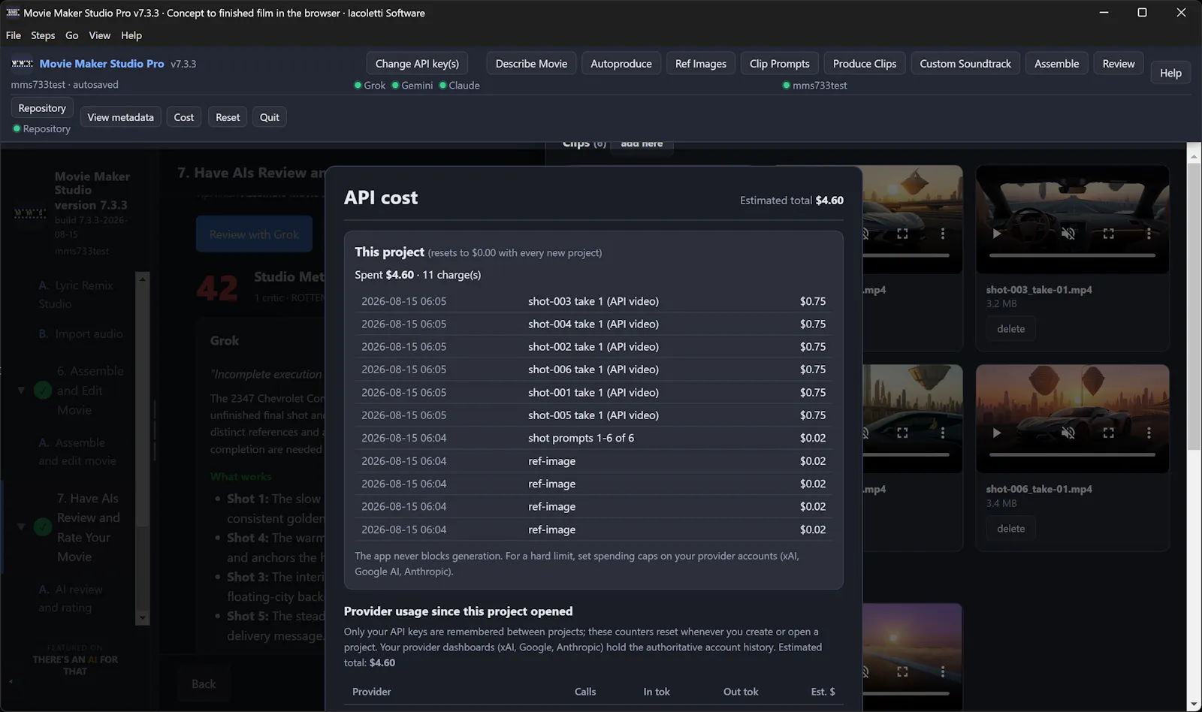This screenshot has width=1202, height=712.
Task: Open Ref Images step
Action: 701,64
